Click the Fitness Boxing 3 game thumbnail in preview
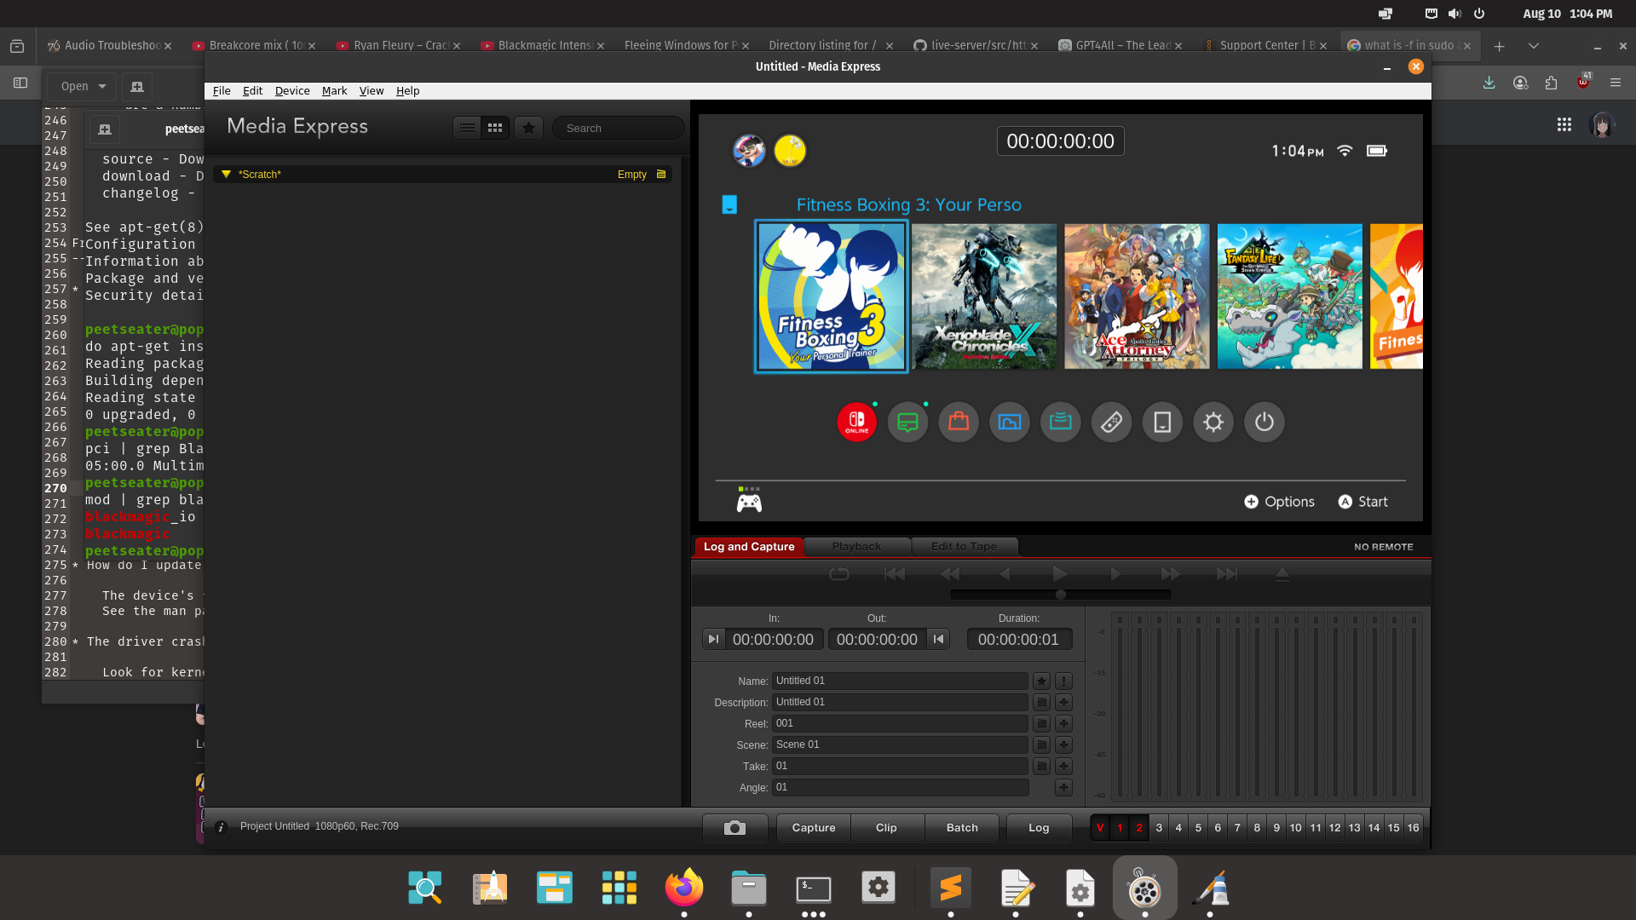1636x920 pixels. [831, 296]
